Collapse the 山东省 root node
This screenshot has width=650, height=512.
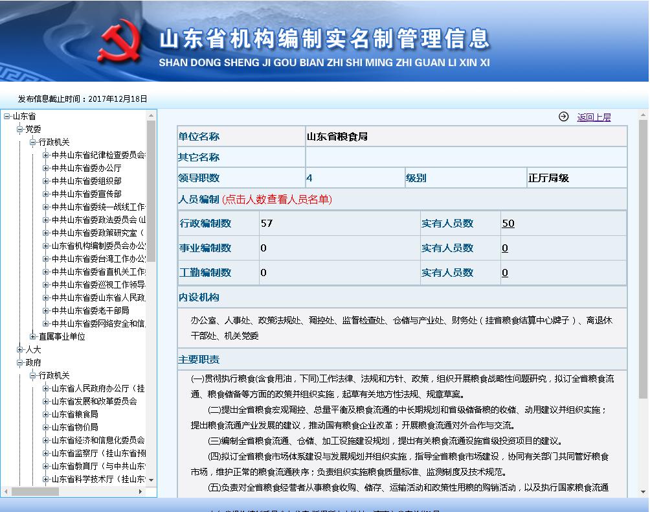coord(7,116)
